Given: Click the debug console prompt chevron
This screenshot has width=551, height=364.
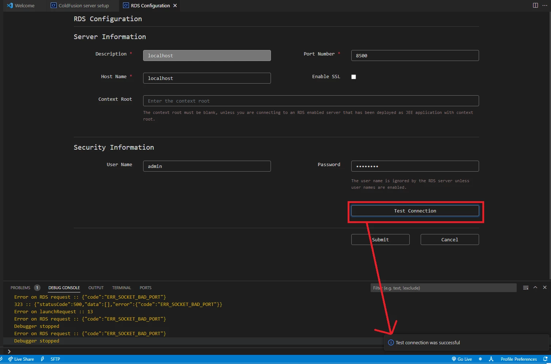Looking at the screenshot, I should click(x=9, y=352).
